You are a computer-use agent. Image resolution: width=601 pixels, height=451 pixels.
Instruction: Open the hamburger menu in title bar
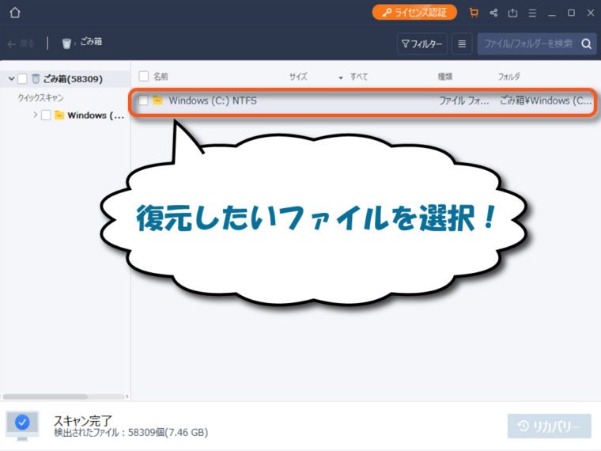point(532,13)
